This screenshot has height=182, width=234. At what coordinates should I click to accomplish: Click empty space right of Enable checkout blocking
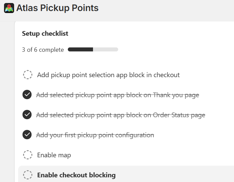click(175, 175)
